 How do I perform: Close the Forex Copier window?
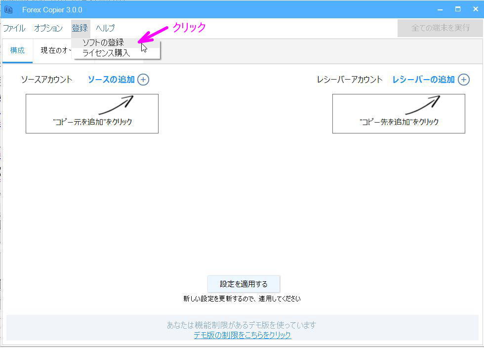475,9
